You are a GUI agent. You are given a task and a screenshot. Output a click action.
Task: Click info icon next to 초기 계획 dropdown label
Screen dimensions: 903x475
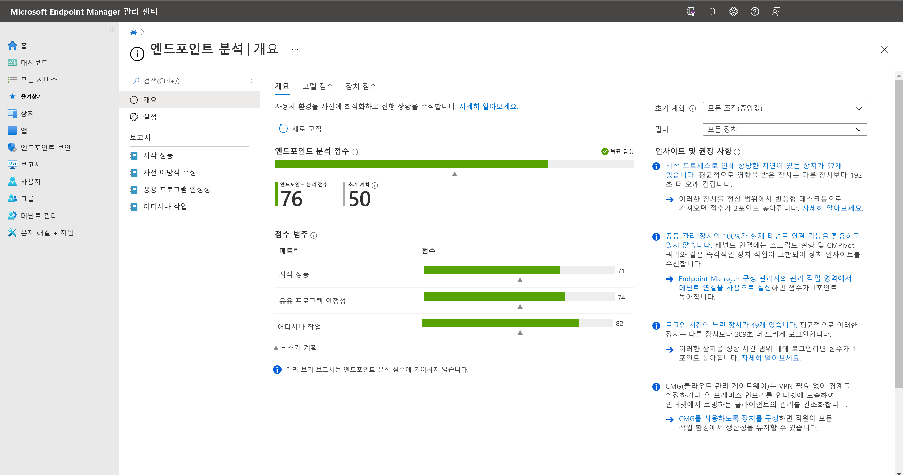click(693, 108)
